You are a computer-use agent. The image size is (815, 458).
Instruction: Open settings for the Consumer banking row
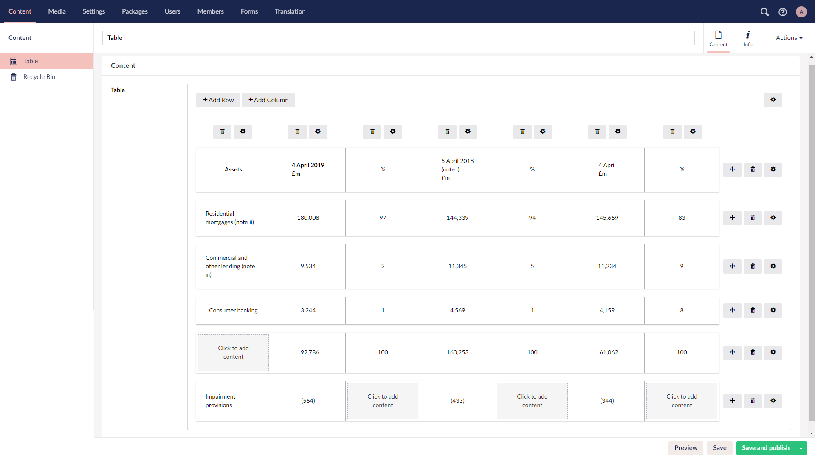(773, 310)
